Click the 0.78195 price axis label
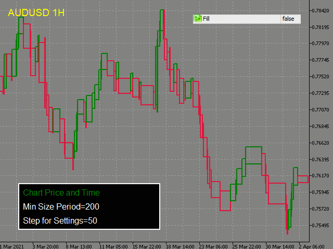Screen dimensions: 333x249 coord(321,27)
